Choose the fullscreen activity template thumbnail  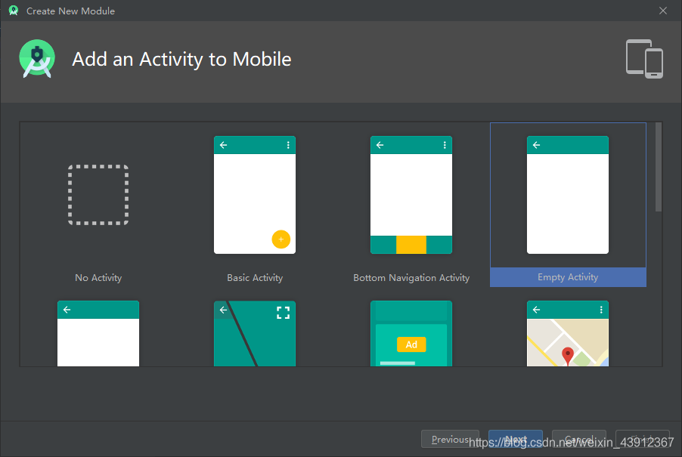point(255,334)
